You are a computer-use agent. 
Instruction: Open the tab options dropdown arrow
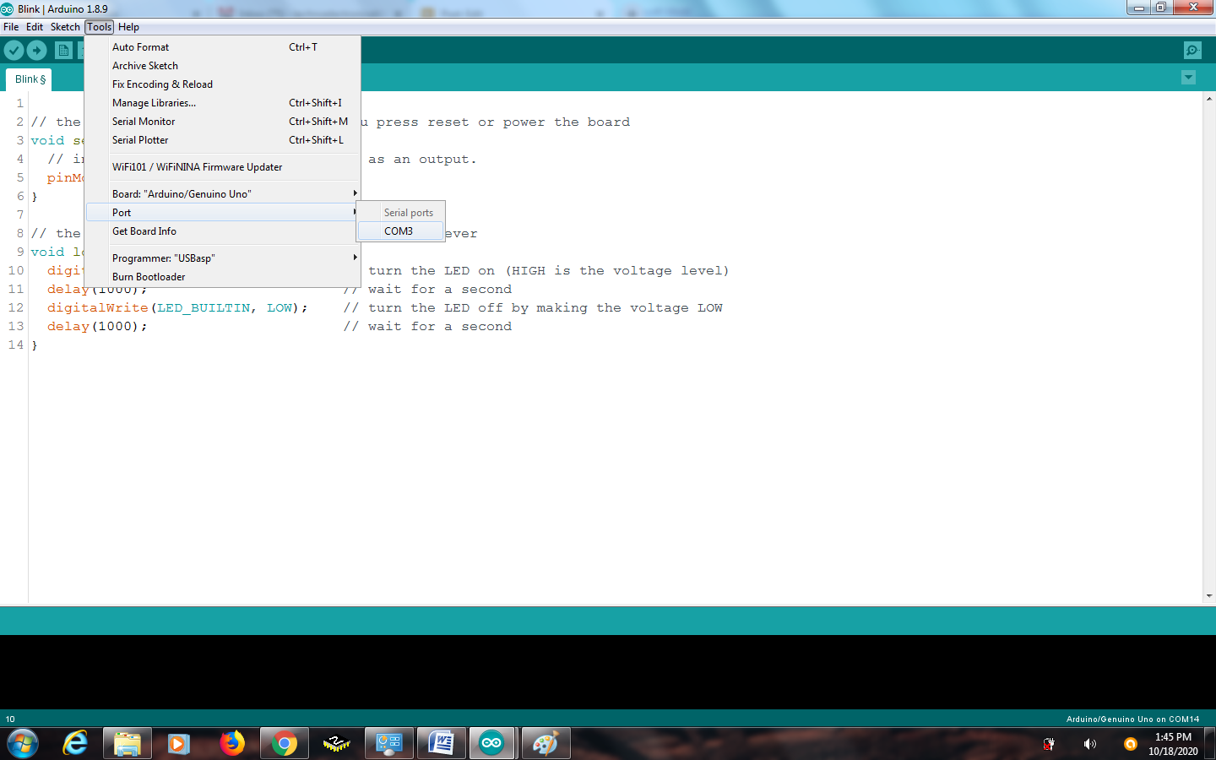(x=1188, y=78)
